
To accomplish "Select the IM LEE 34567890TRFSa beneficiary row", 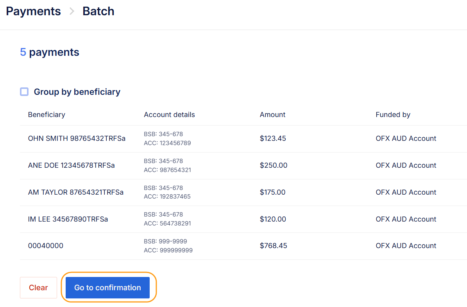I will click(x=68, y=219).
